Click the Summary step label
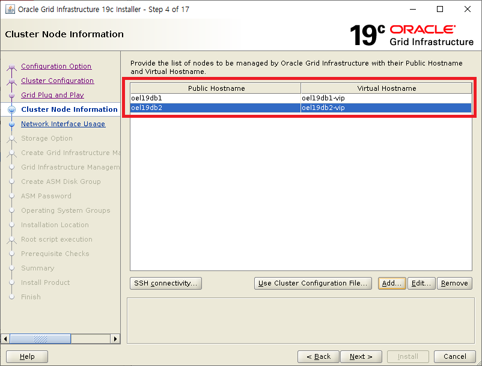Image resolution: width=482 pixels, height=366 pixels. [x=37, y=268]
